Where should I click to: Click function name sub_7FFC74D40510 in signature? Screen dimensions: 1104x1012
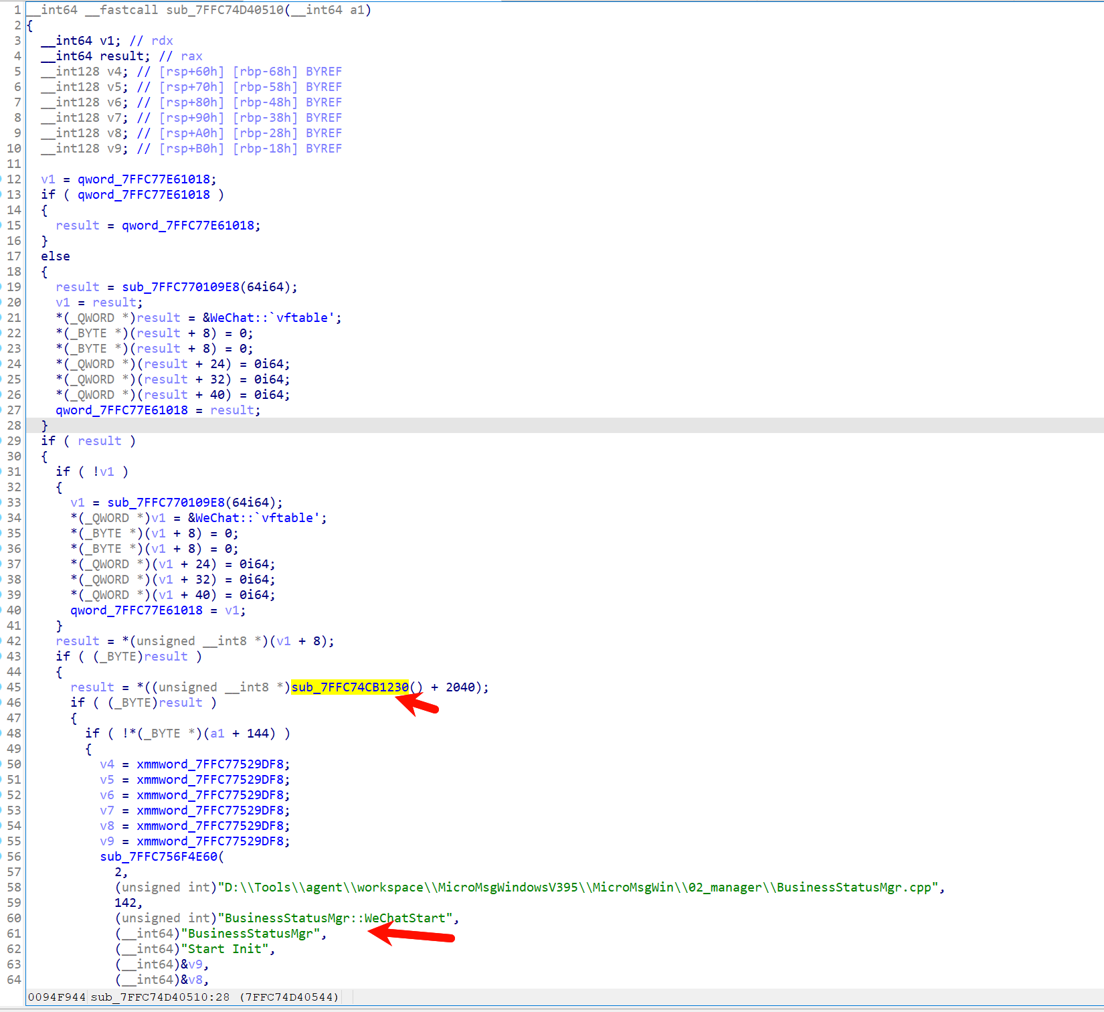click(x=225, y=10)
